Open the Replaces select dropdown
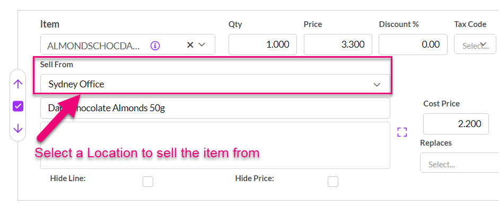 (460, 163)
